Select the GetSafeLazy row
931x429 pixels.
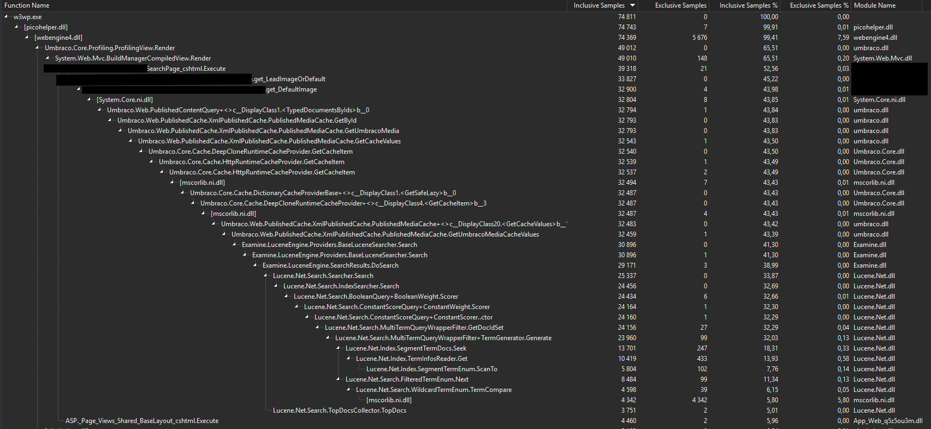coord(465,193)
